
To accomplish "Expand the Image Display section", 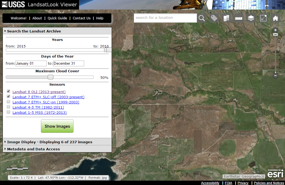I will pyautogui.click(x=50, y=142).
